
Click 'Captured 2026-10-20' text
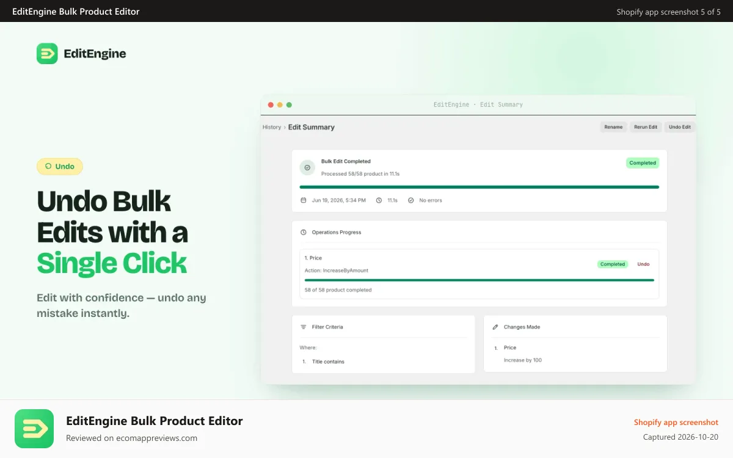(680, 437)
